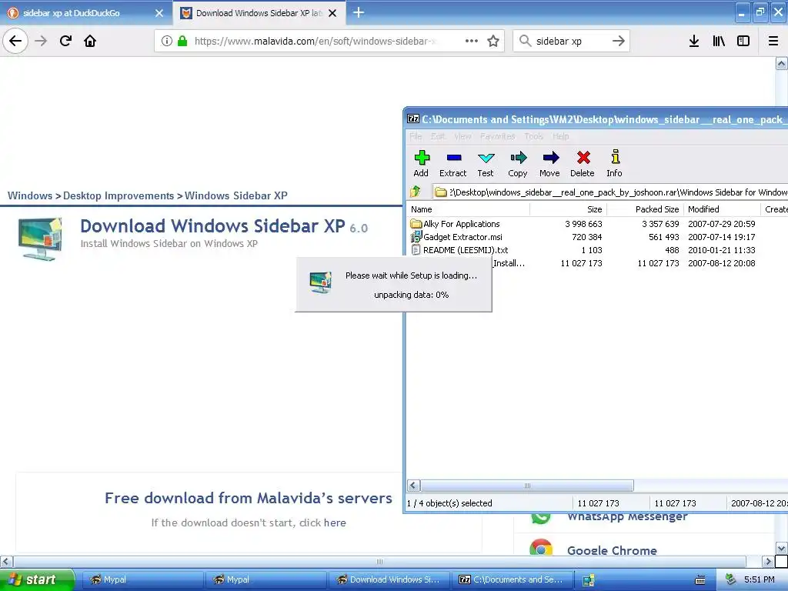Open the browser Downloads arrow icon
Screen dimensions: 788x591
(x=694, y=41)
